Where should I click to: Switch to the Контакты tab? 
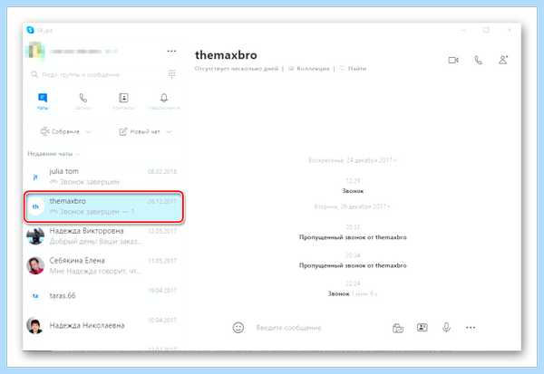pos(123,101)
